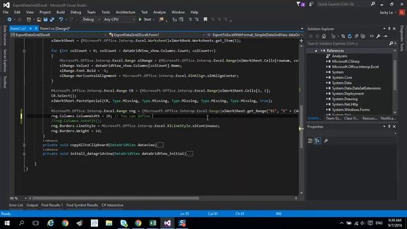Toggle the pin on Form1.cs tab
Viewport: 407px width, 229px height.
[x=31, y=28]
